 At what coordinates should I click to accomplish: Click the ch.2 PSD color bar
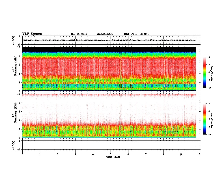click(x=204, y=119)
